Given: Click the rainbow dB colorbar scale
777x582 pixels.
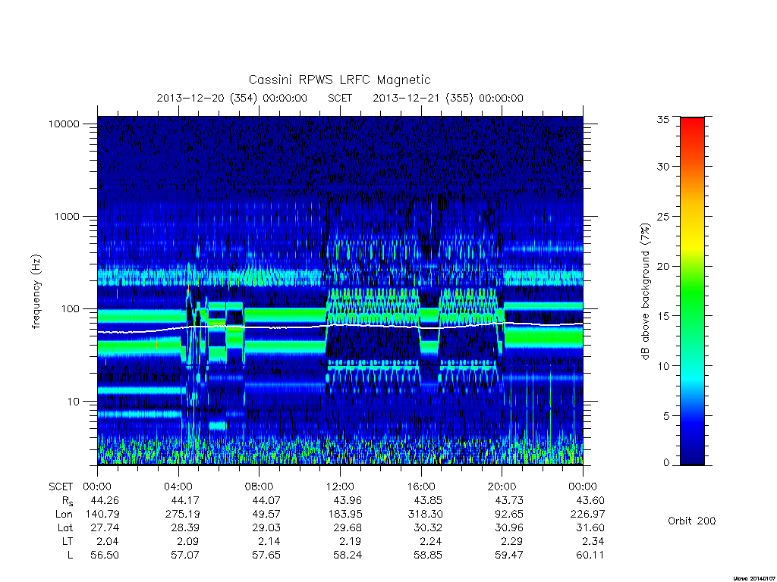Looking at the screenshot, I should point(692,291).
